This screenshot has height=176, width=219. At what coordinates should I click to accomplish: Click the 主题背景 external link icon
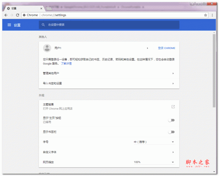pos(173,106)
